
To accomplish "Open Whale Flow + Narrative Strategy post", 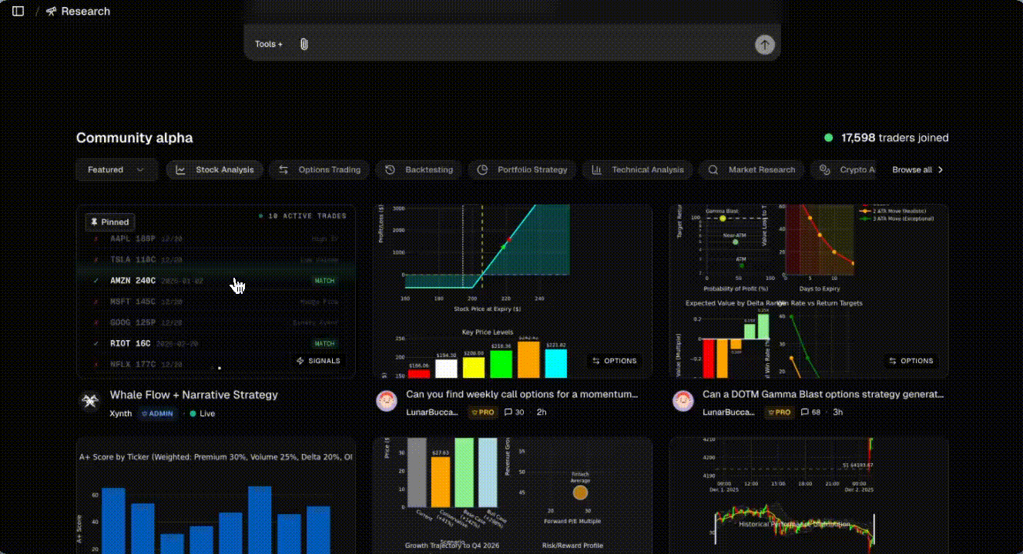I will (x=193, y=395).
